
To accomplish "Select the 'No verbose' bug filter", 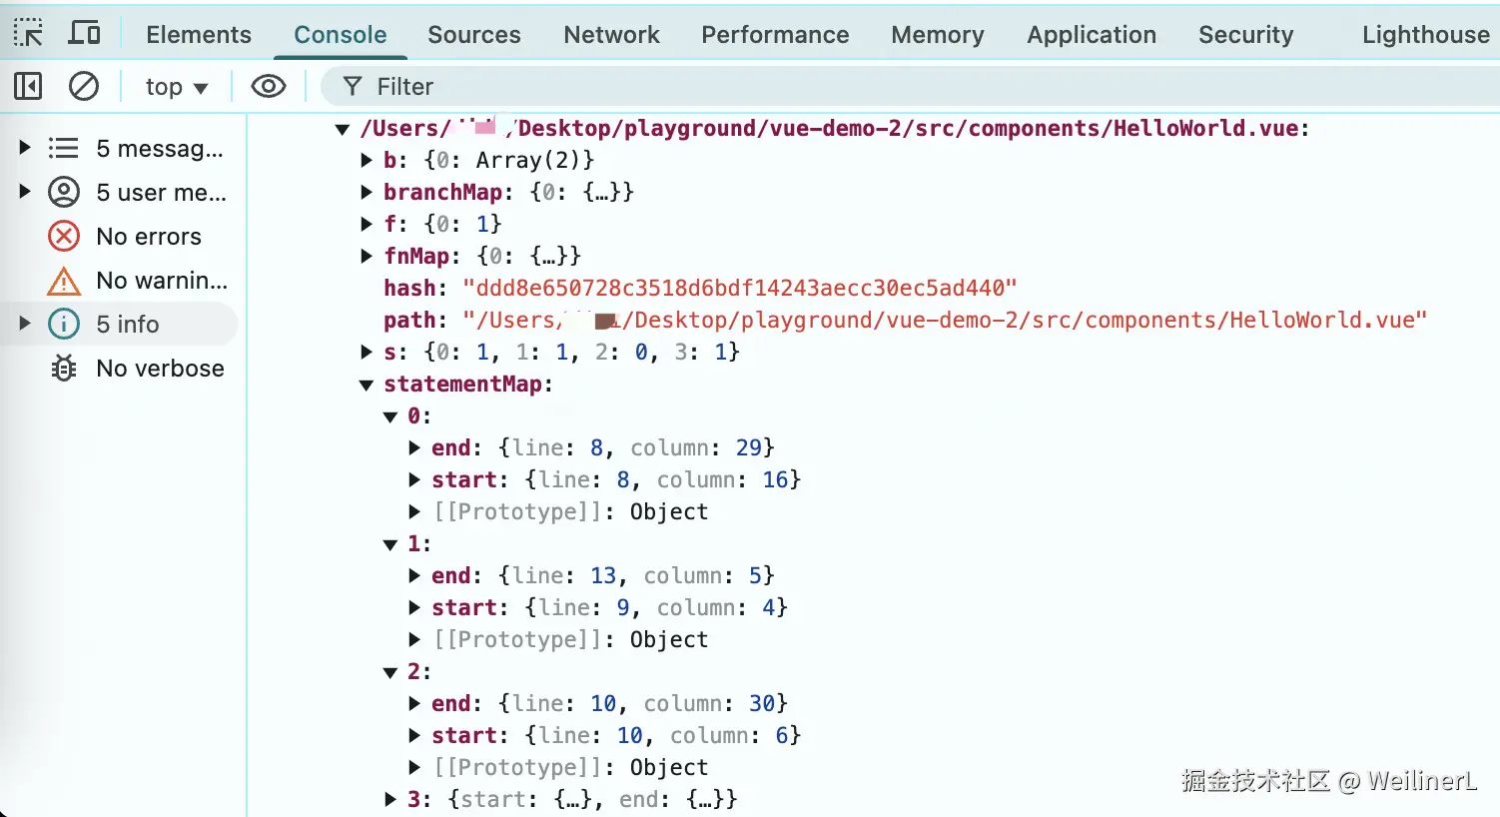I will pos(159,369).
